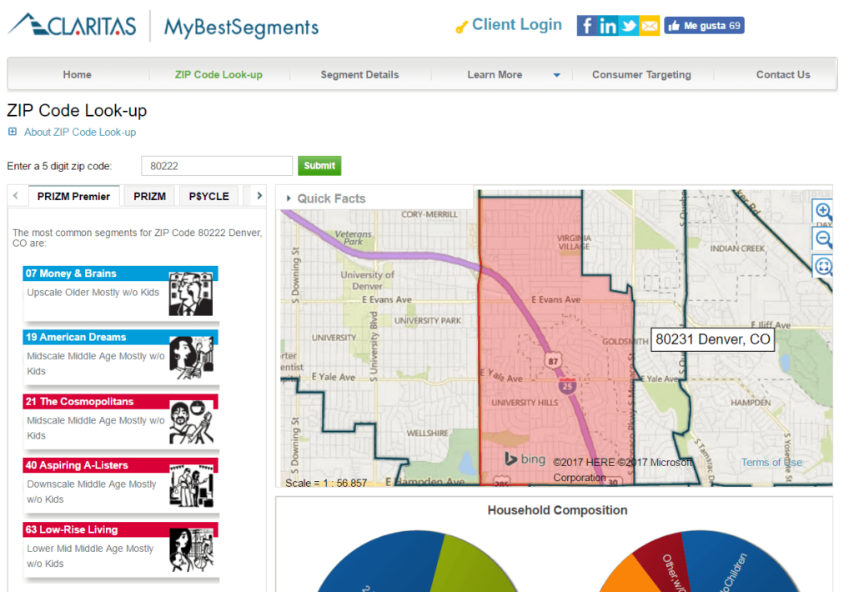Zoom in on the map
Screen dimensions: 854x592
tap(823, 210)
